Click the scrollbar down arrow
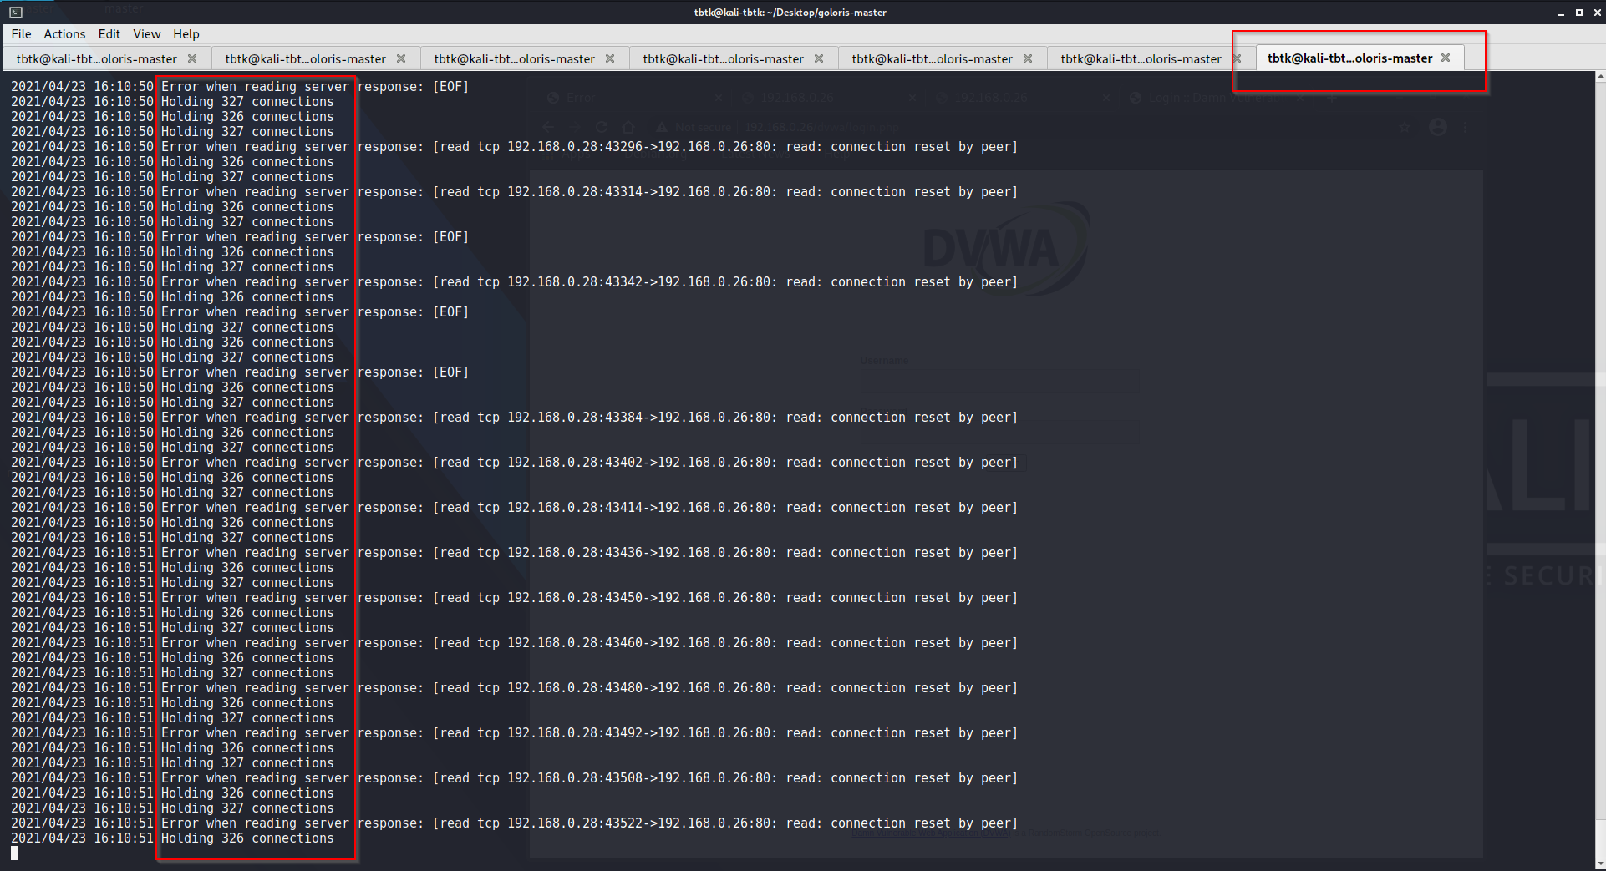Viewport: 1606px width, 871px height. tap(1600, 864)
